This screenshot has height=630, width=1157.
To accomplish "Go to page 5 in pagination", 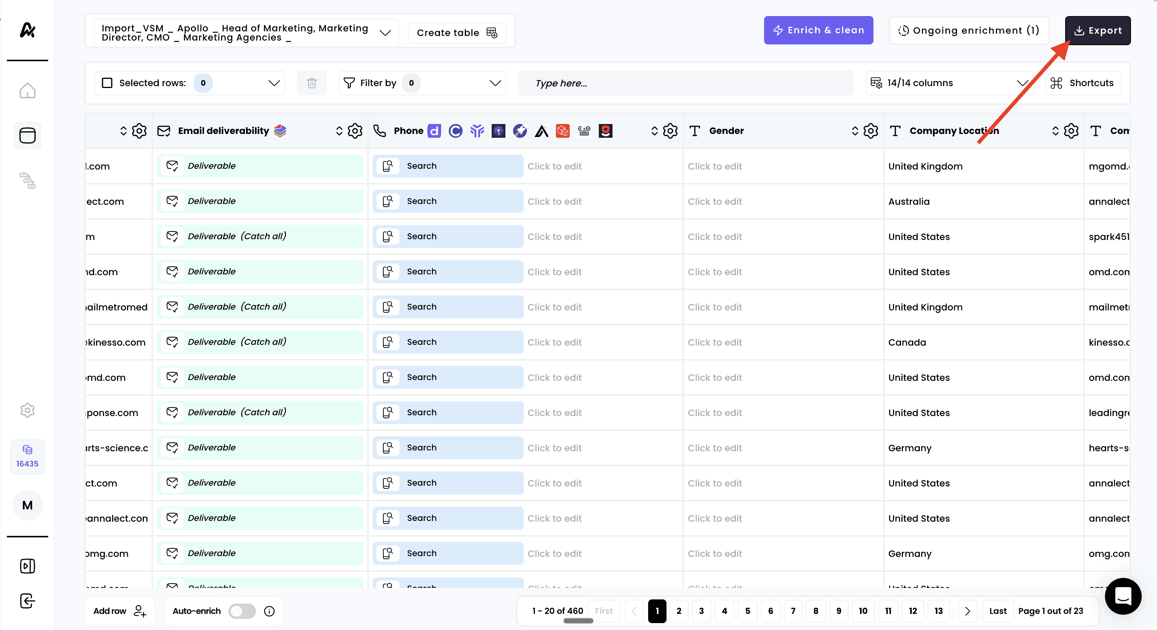I will 747,611.
